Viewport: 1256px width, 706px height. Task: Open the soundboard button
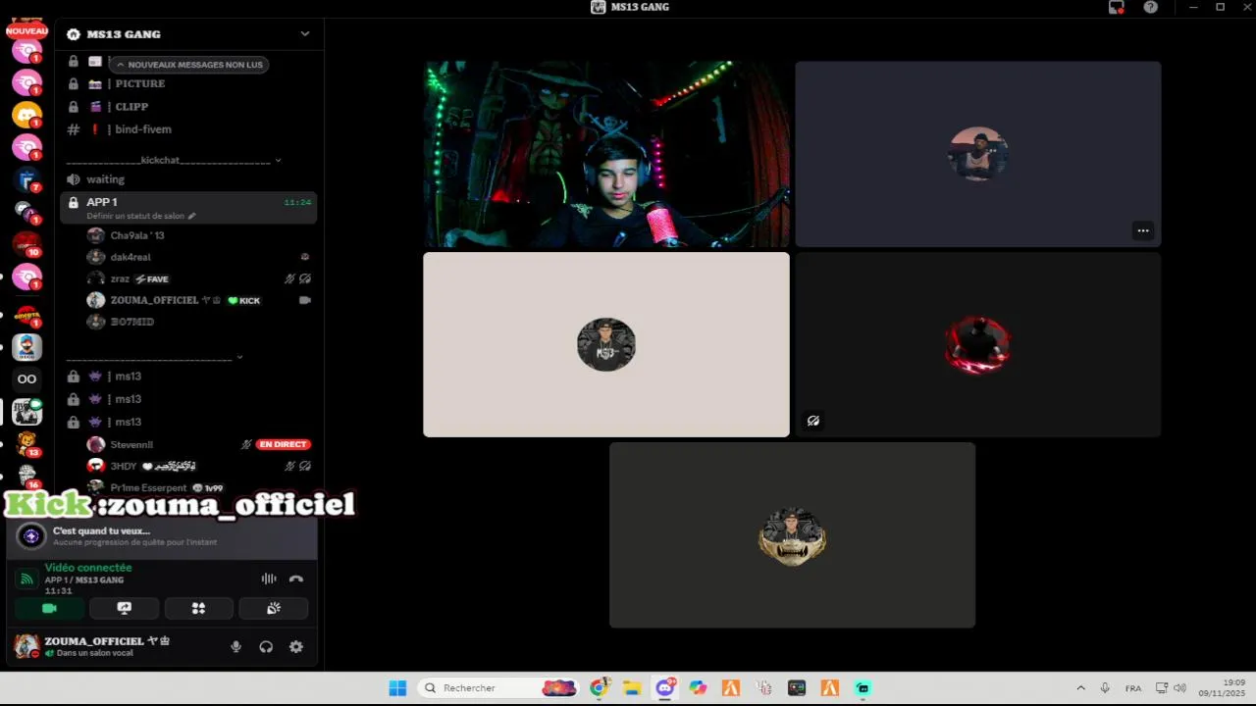[274, 609]
